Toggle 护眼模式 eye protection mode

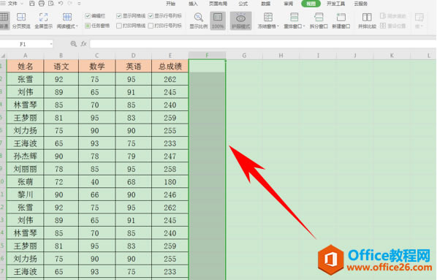pos(241,20)
